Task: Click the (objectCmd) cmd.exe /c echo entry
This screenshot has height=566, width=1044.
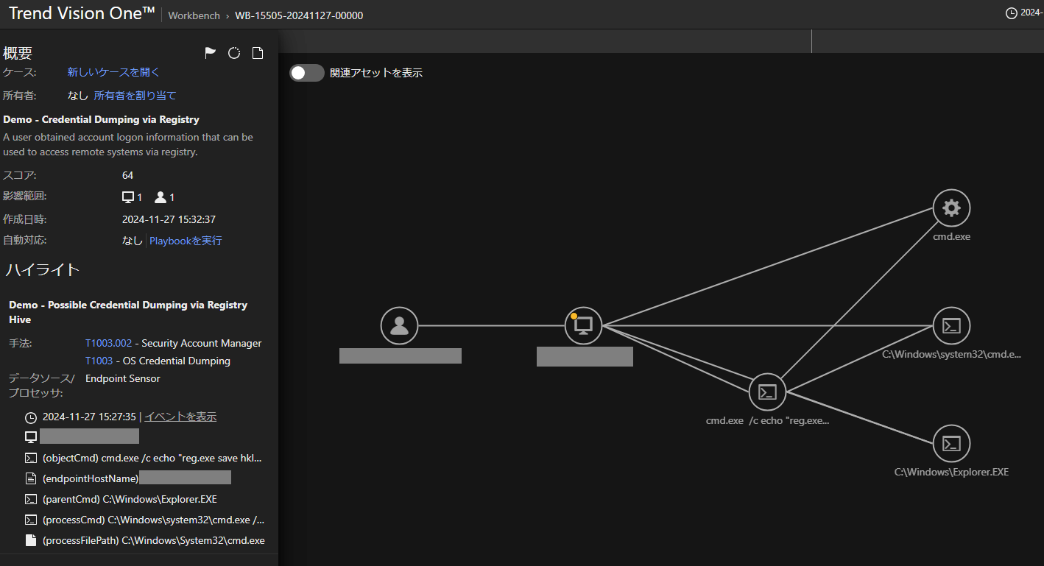Action: (152, 458)
